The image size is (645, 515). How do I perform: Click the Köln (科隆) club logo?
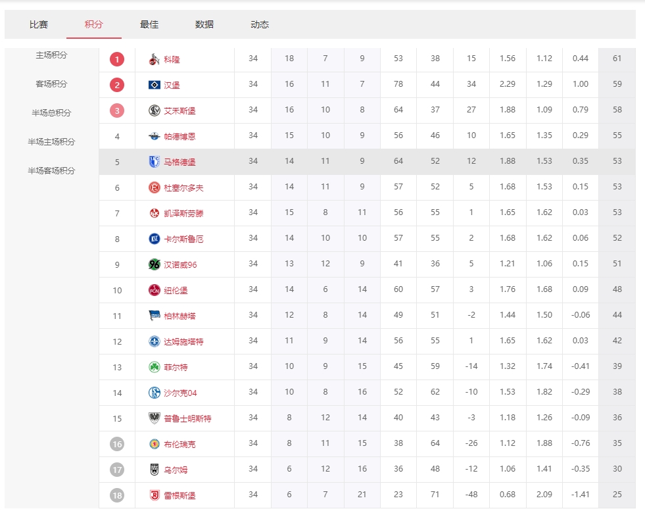155,59
